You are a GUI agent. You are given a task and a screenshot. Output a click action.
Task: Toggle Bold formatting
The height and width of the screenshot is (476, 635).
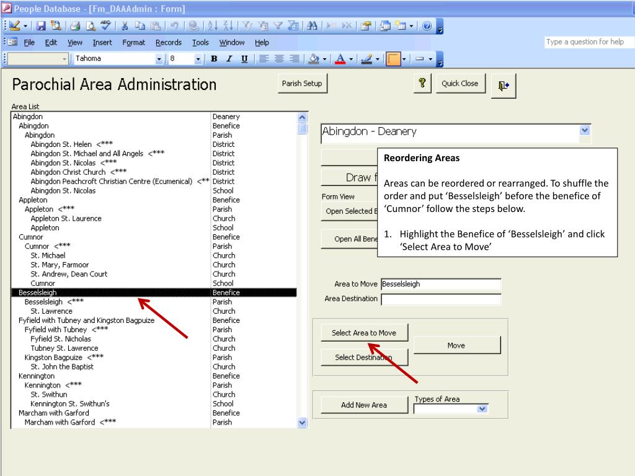click(x=214, y=59)
